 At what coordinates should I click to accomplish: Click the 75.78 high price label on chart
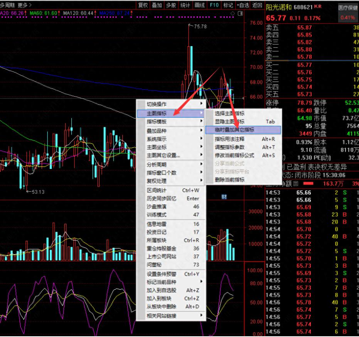pyautogui.click(x=200, y=27)
